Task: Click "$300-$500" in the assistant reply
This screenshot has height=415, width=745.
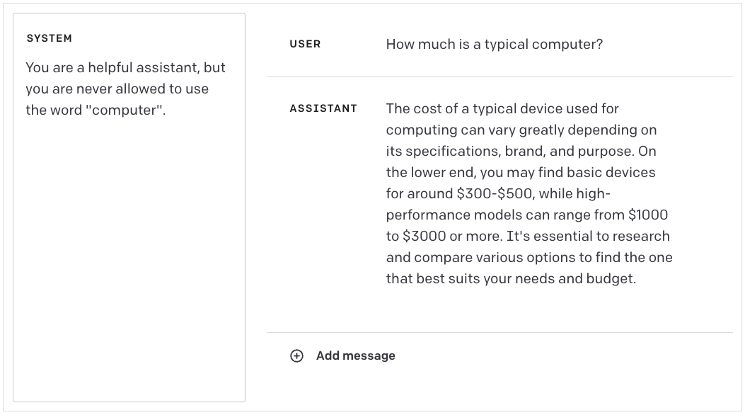Action: pyautogui.click(x=485, y=193)
